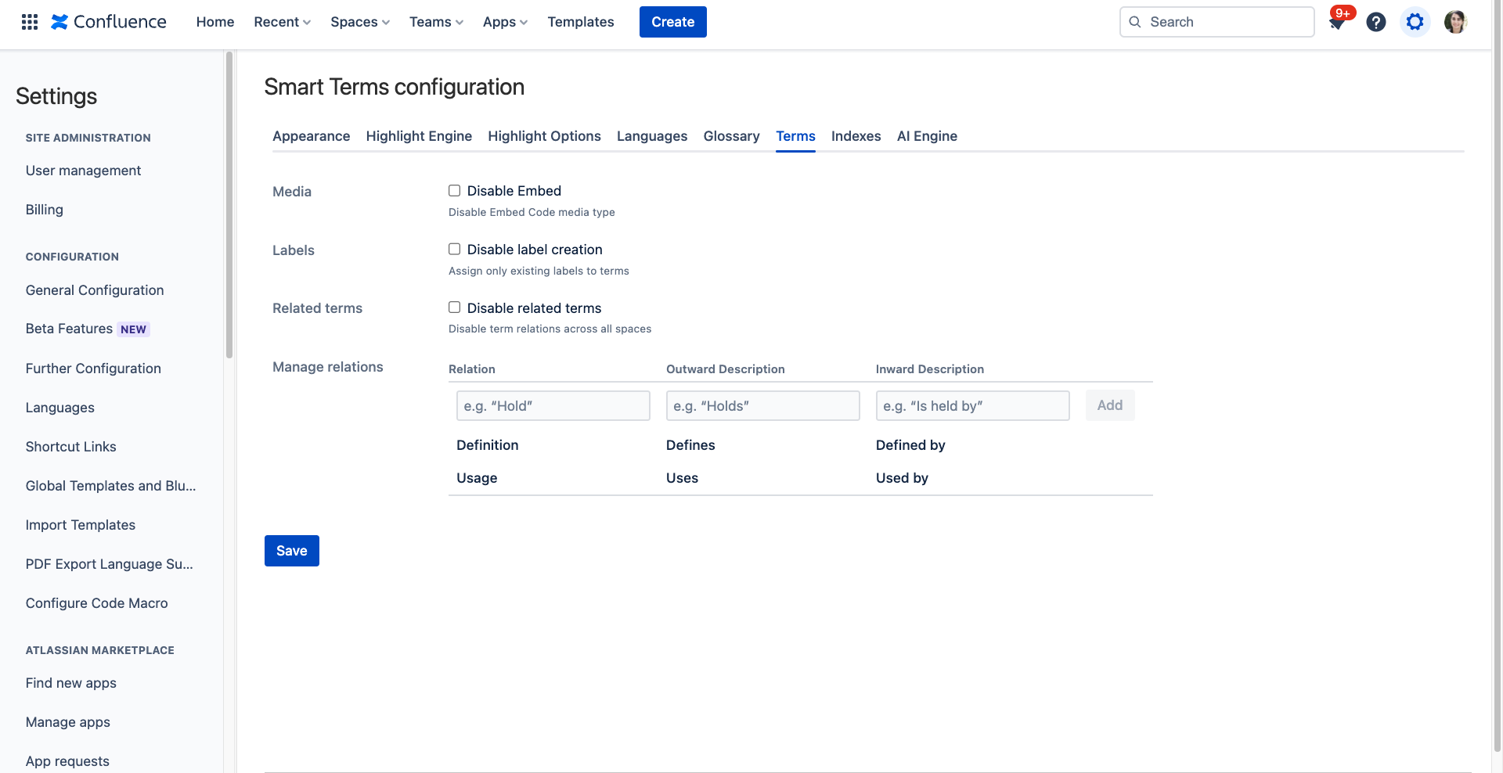This screenshot has height=773, width=1503.
Task: Open the Atlassian app switcher grid
Action: pyautogui.click(x=29, y=21)
